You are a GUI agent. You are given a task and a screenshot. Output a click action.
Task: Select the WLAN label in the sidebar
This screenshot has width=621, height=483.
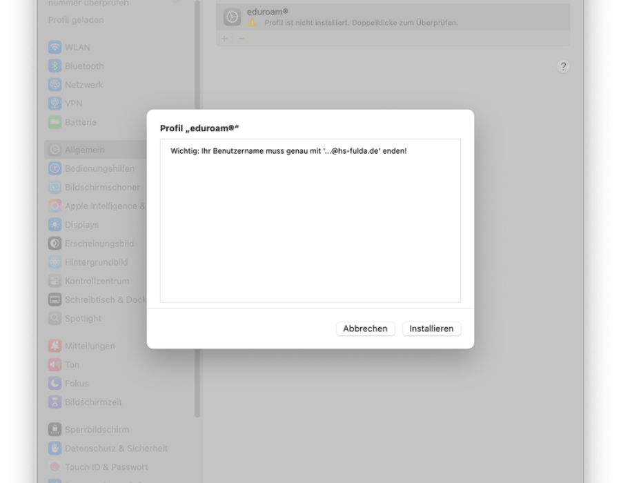(77, 47)
